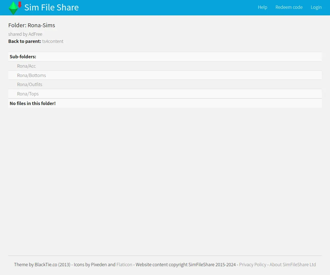Open About SimFileShare Ltd link
Screen dimensions: 330x275
[293, 265]
